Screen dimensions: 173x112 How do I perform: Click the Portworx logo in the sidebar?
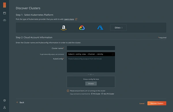point(5,5)
